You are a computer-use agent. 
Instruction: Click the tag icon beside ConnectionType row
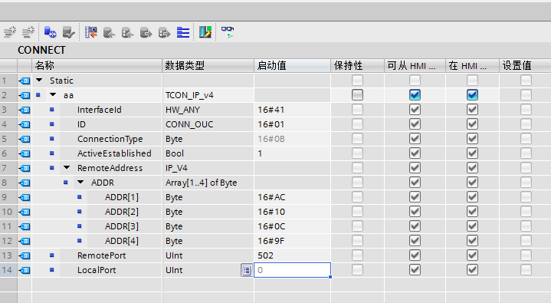coord(25,139)
